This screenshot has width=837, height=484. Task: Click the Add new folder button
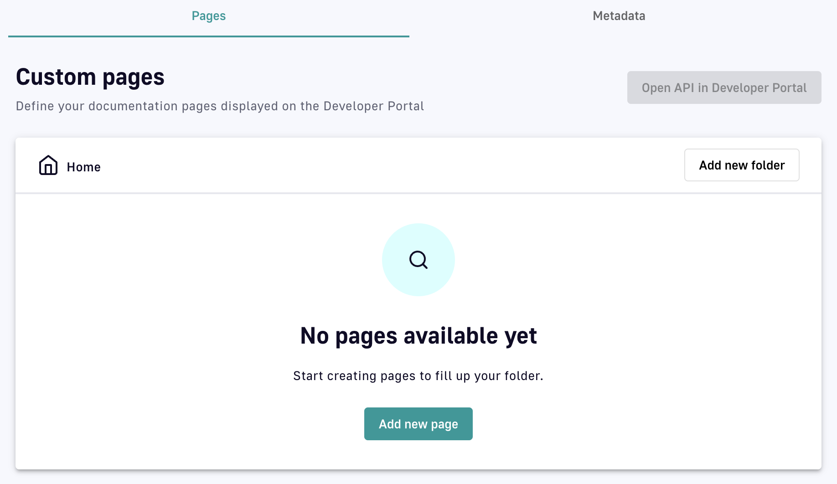741,165
